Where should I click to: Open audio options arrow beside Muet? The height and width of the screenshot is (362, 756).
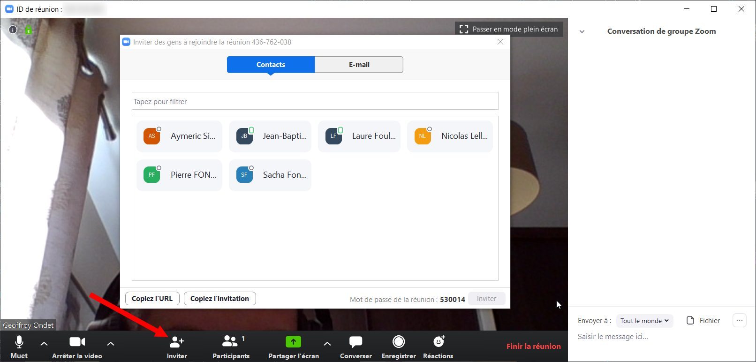tap(44, 344)
